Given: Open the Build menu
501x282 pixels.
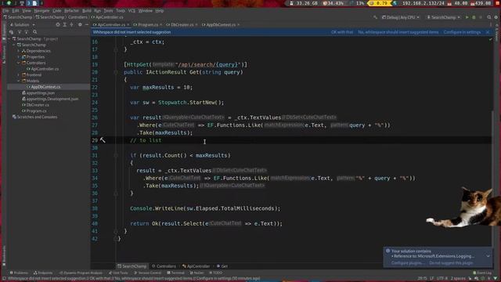Looking at the screenshot, I should (x=86, y=10).
